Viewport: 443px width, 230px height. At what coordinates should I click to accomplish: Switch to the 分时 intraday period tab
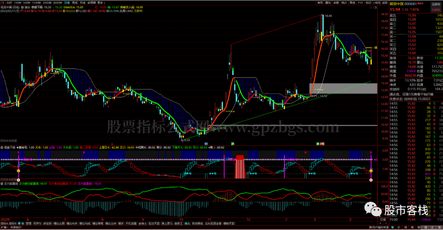pyautogui.click(x=9, y=2)
